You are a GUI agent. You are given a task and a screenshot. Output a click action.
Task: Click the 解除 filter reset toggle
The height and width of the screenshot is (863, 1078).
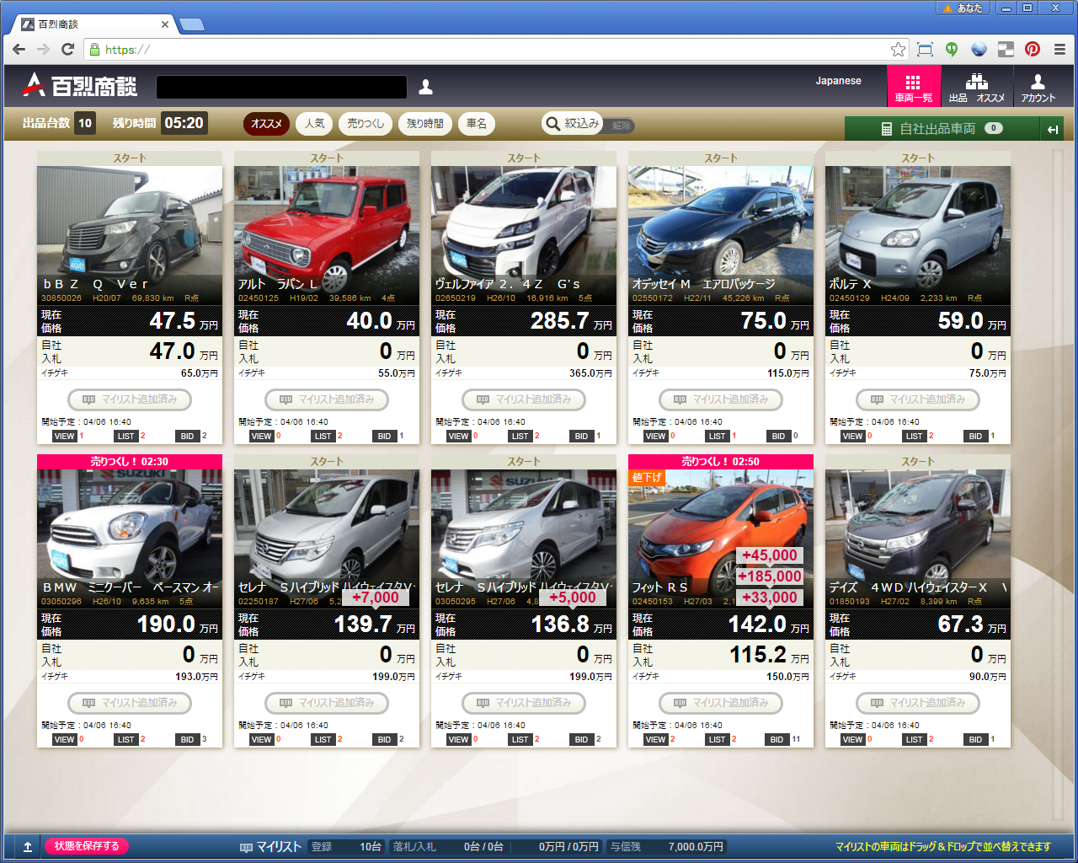[622, 126]
